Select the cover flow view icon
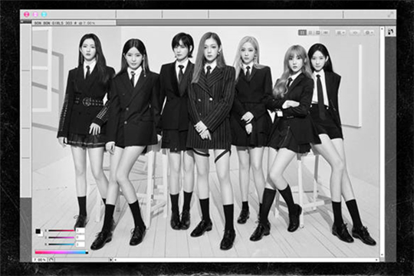Screen dimensions: 414x276 pos(326,32)
